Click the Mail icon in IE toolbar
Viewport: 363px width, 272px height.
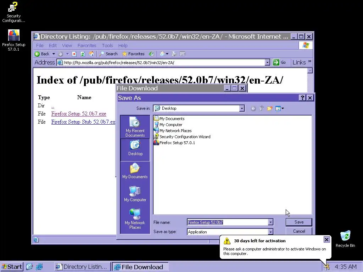tap(162, 54)
